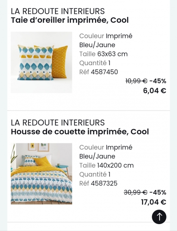Click first LA REDOUTE INTERIEURS brand name
Screen dimensions: 177x231
(x=58, y=11)
